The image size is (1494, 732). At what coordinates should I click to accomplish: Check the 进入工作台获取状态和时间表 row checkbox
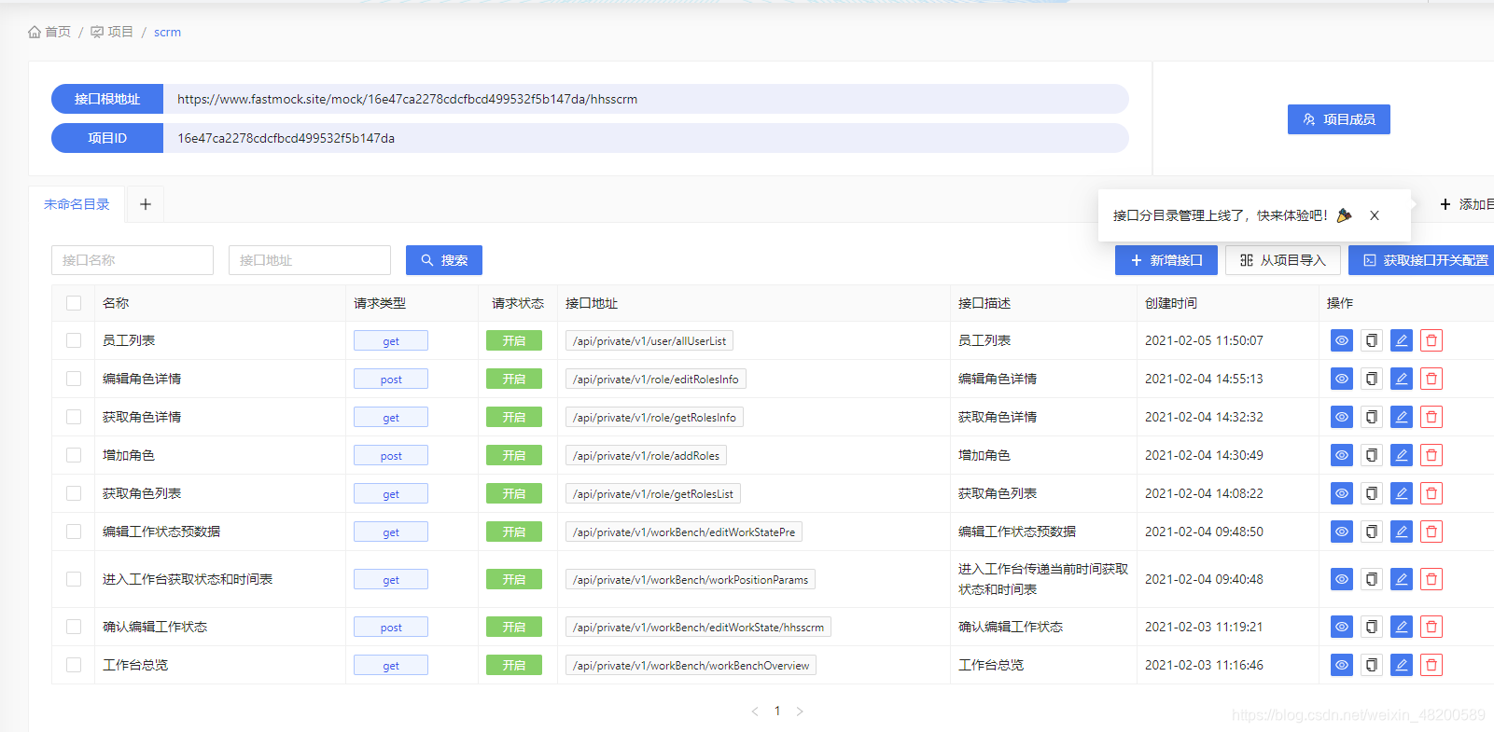pyautogui.click(x=74, y=579)
